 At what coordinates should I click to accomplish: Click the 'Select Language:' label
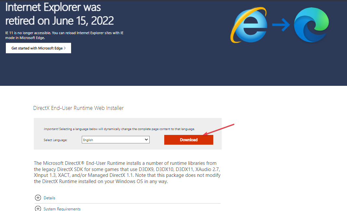[56, 140]
